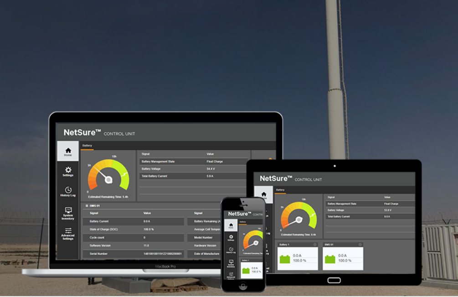Click 'Estimated Remaining Time: 5.4h' on the laptop

click(x=108, y=197)
